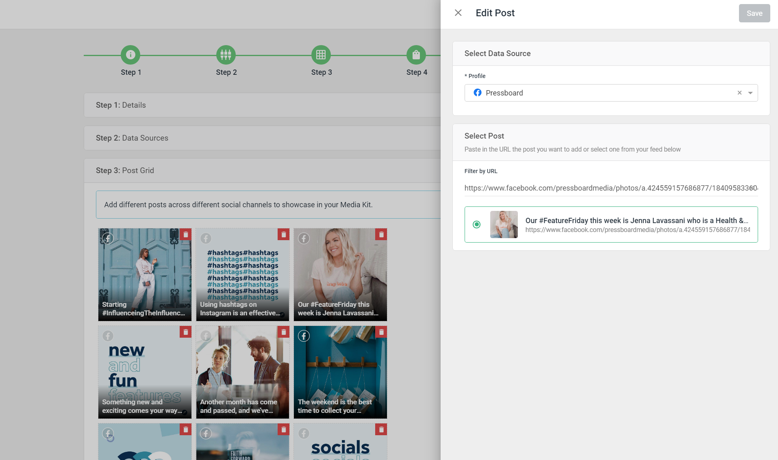The image size is (778, 460).
Task: Open the Profile dropdown arrow
Action: point(750,93)
